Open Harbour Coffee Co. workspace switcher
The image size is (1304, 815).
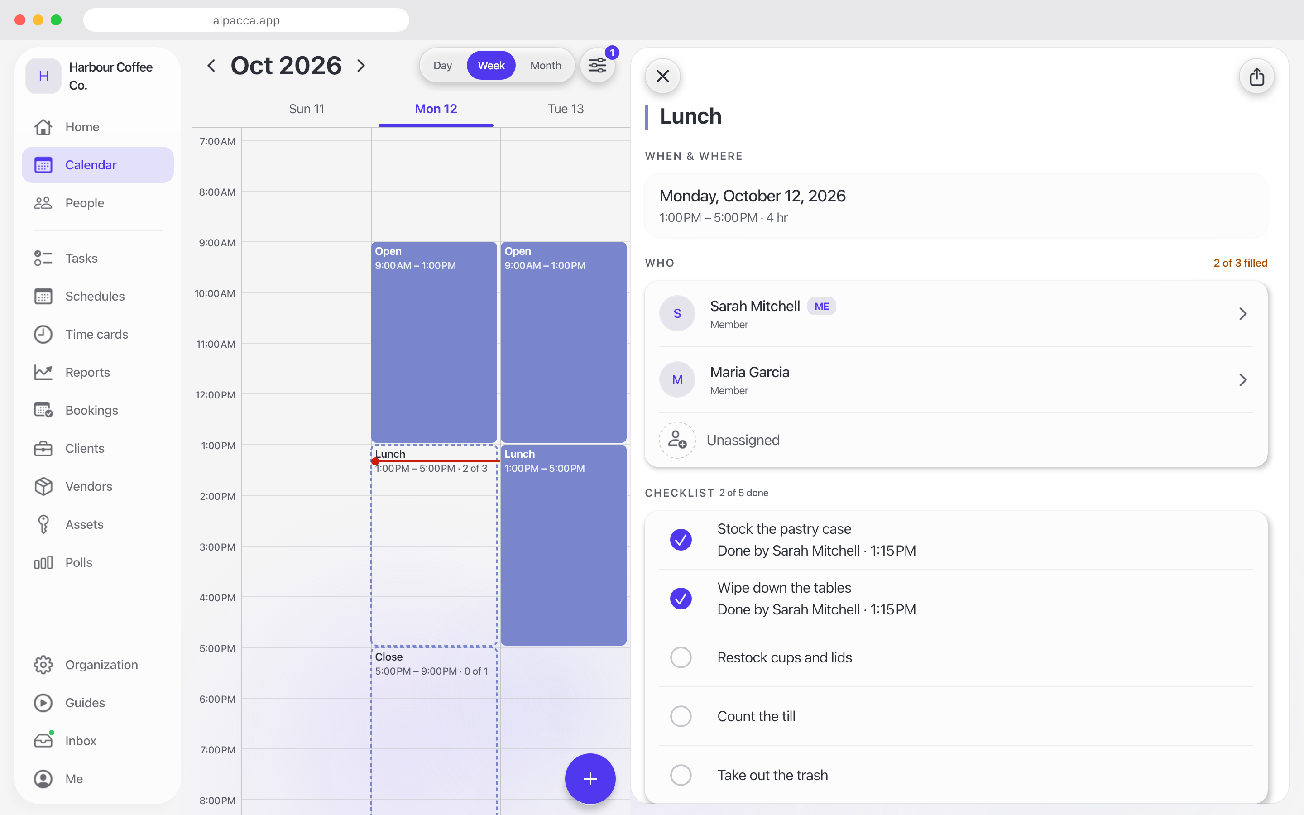tap(97, 76)
